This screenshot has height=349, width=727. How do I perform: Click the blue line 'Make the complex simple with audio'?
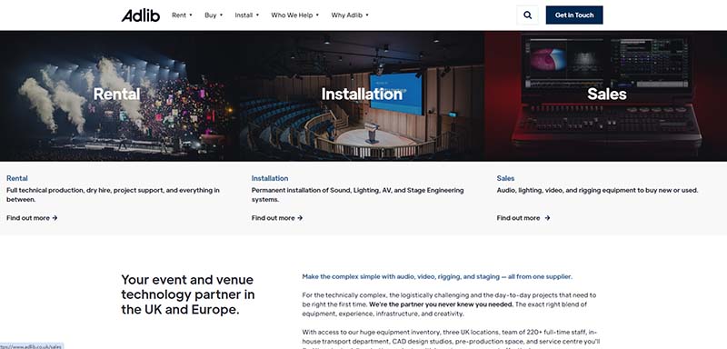437,276
